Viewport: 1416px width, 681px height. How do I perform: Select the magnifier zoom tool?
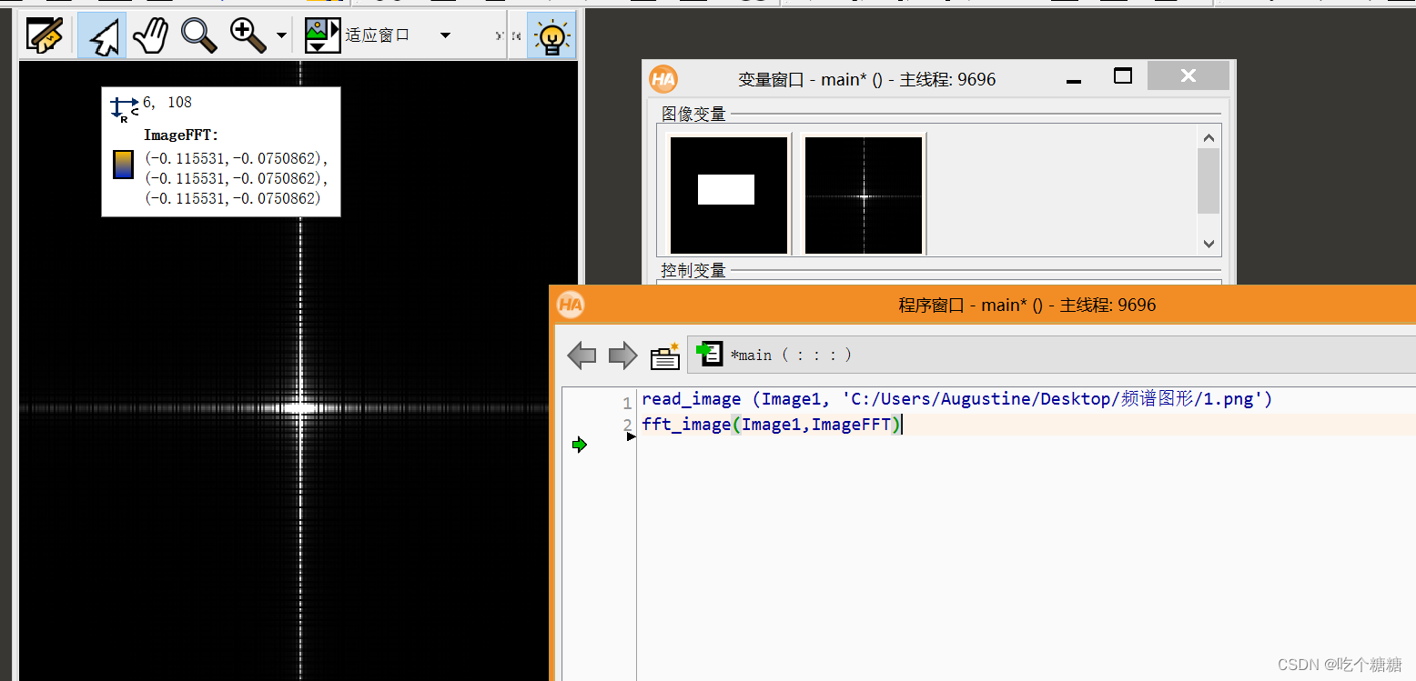click(x=198, y=35)
